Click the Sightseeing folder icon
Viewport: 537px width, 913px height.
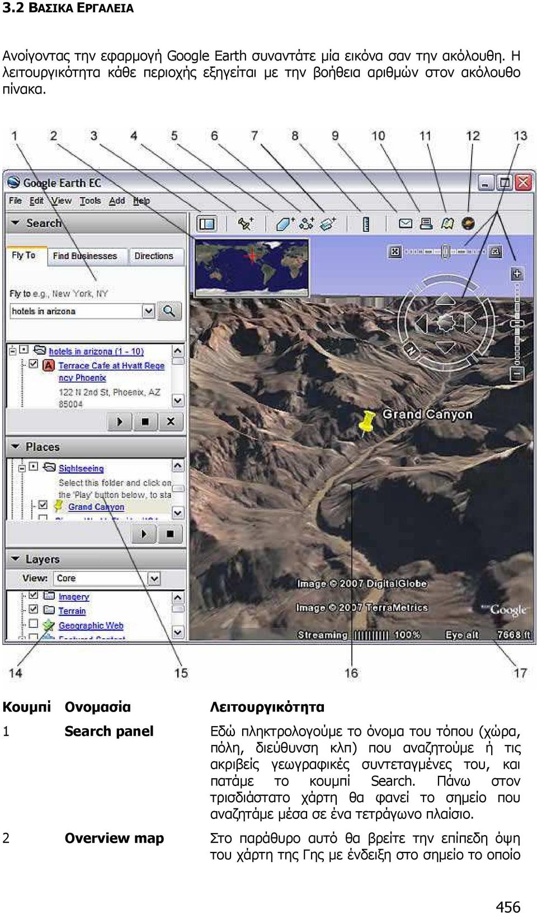49,467
